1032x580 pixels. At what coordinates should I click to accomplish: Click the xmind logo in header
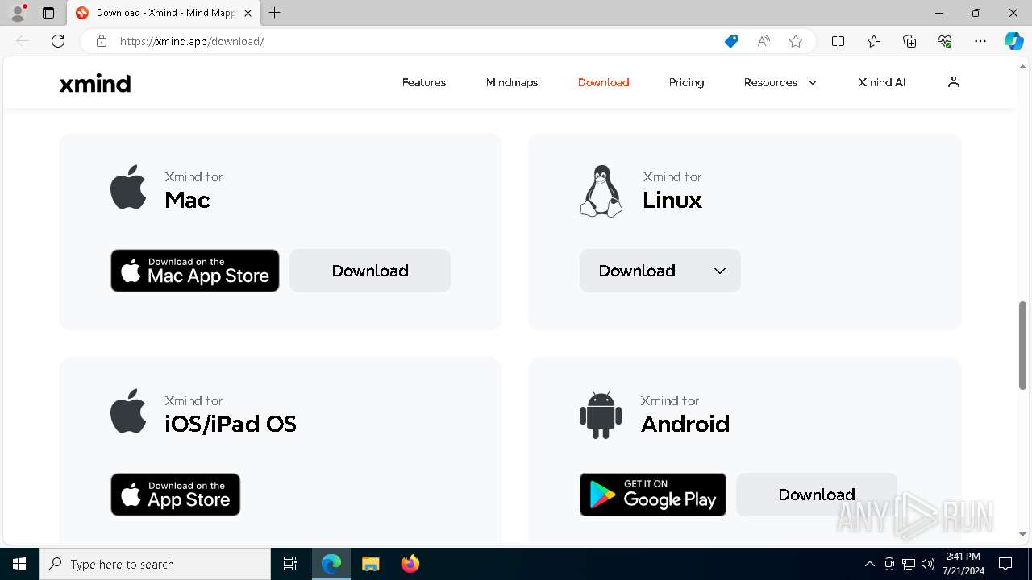click(95, 83)
